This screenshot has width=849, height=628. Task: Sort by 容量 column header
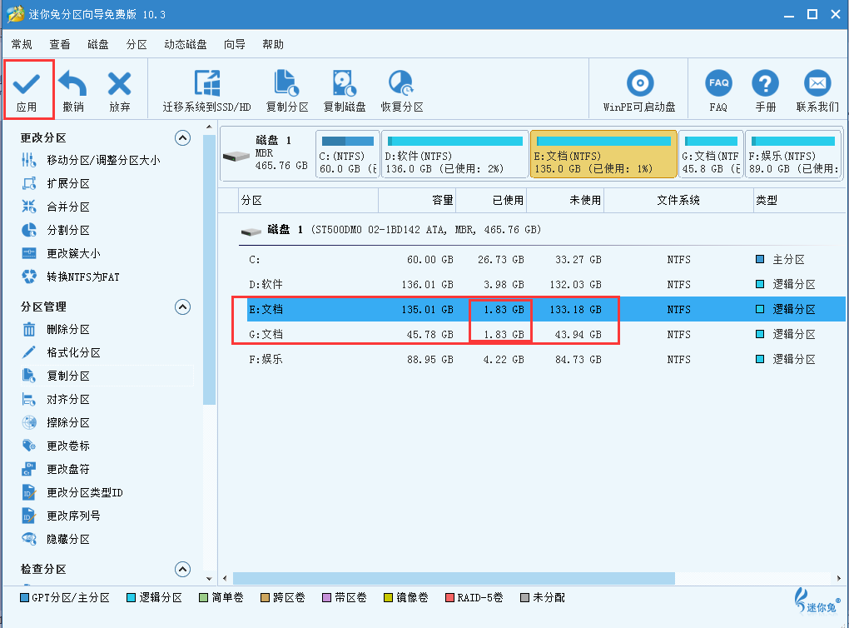tap(417, 201)
